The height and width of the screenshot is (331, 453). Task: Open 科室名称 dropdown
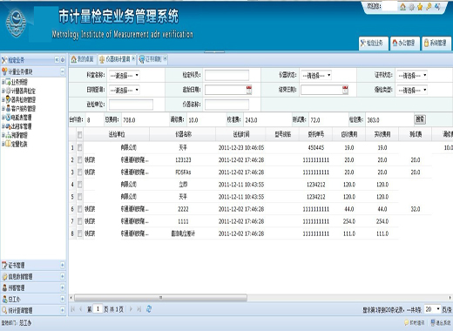click(125, 76)
